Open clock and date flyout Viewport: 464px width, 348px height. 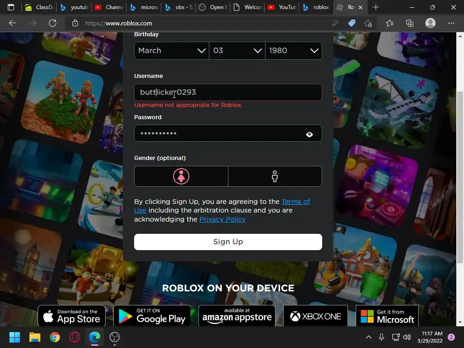[430, 337]
